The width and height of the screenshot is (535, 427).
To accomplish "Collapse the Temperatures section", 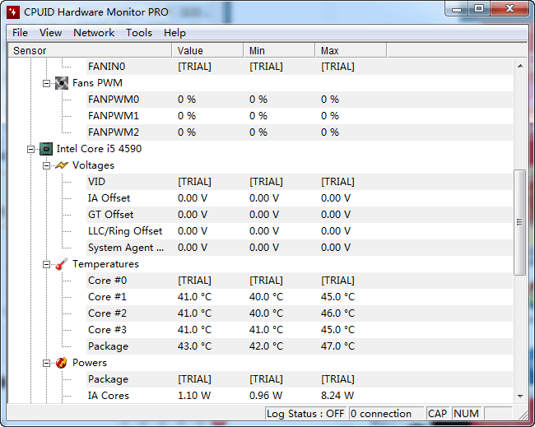I will click(47, 264).
